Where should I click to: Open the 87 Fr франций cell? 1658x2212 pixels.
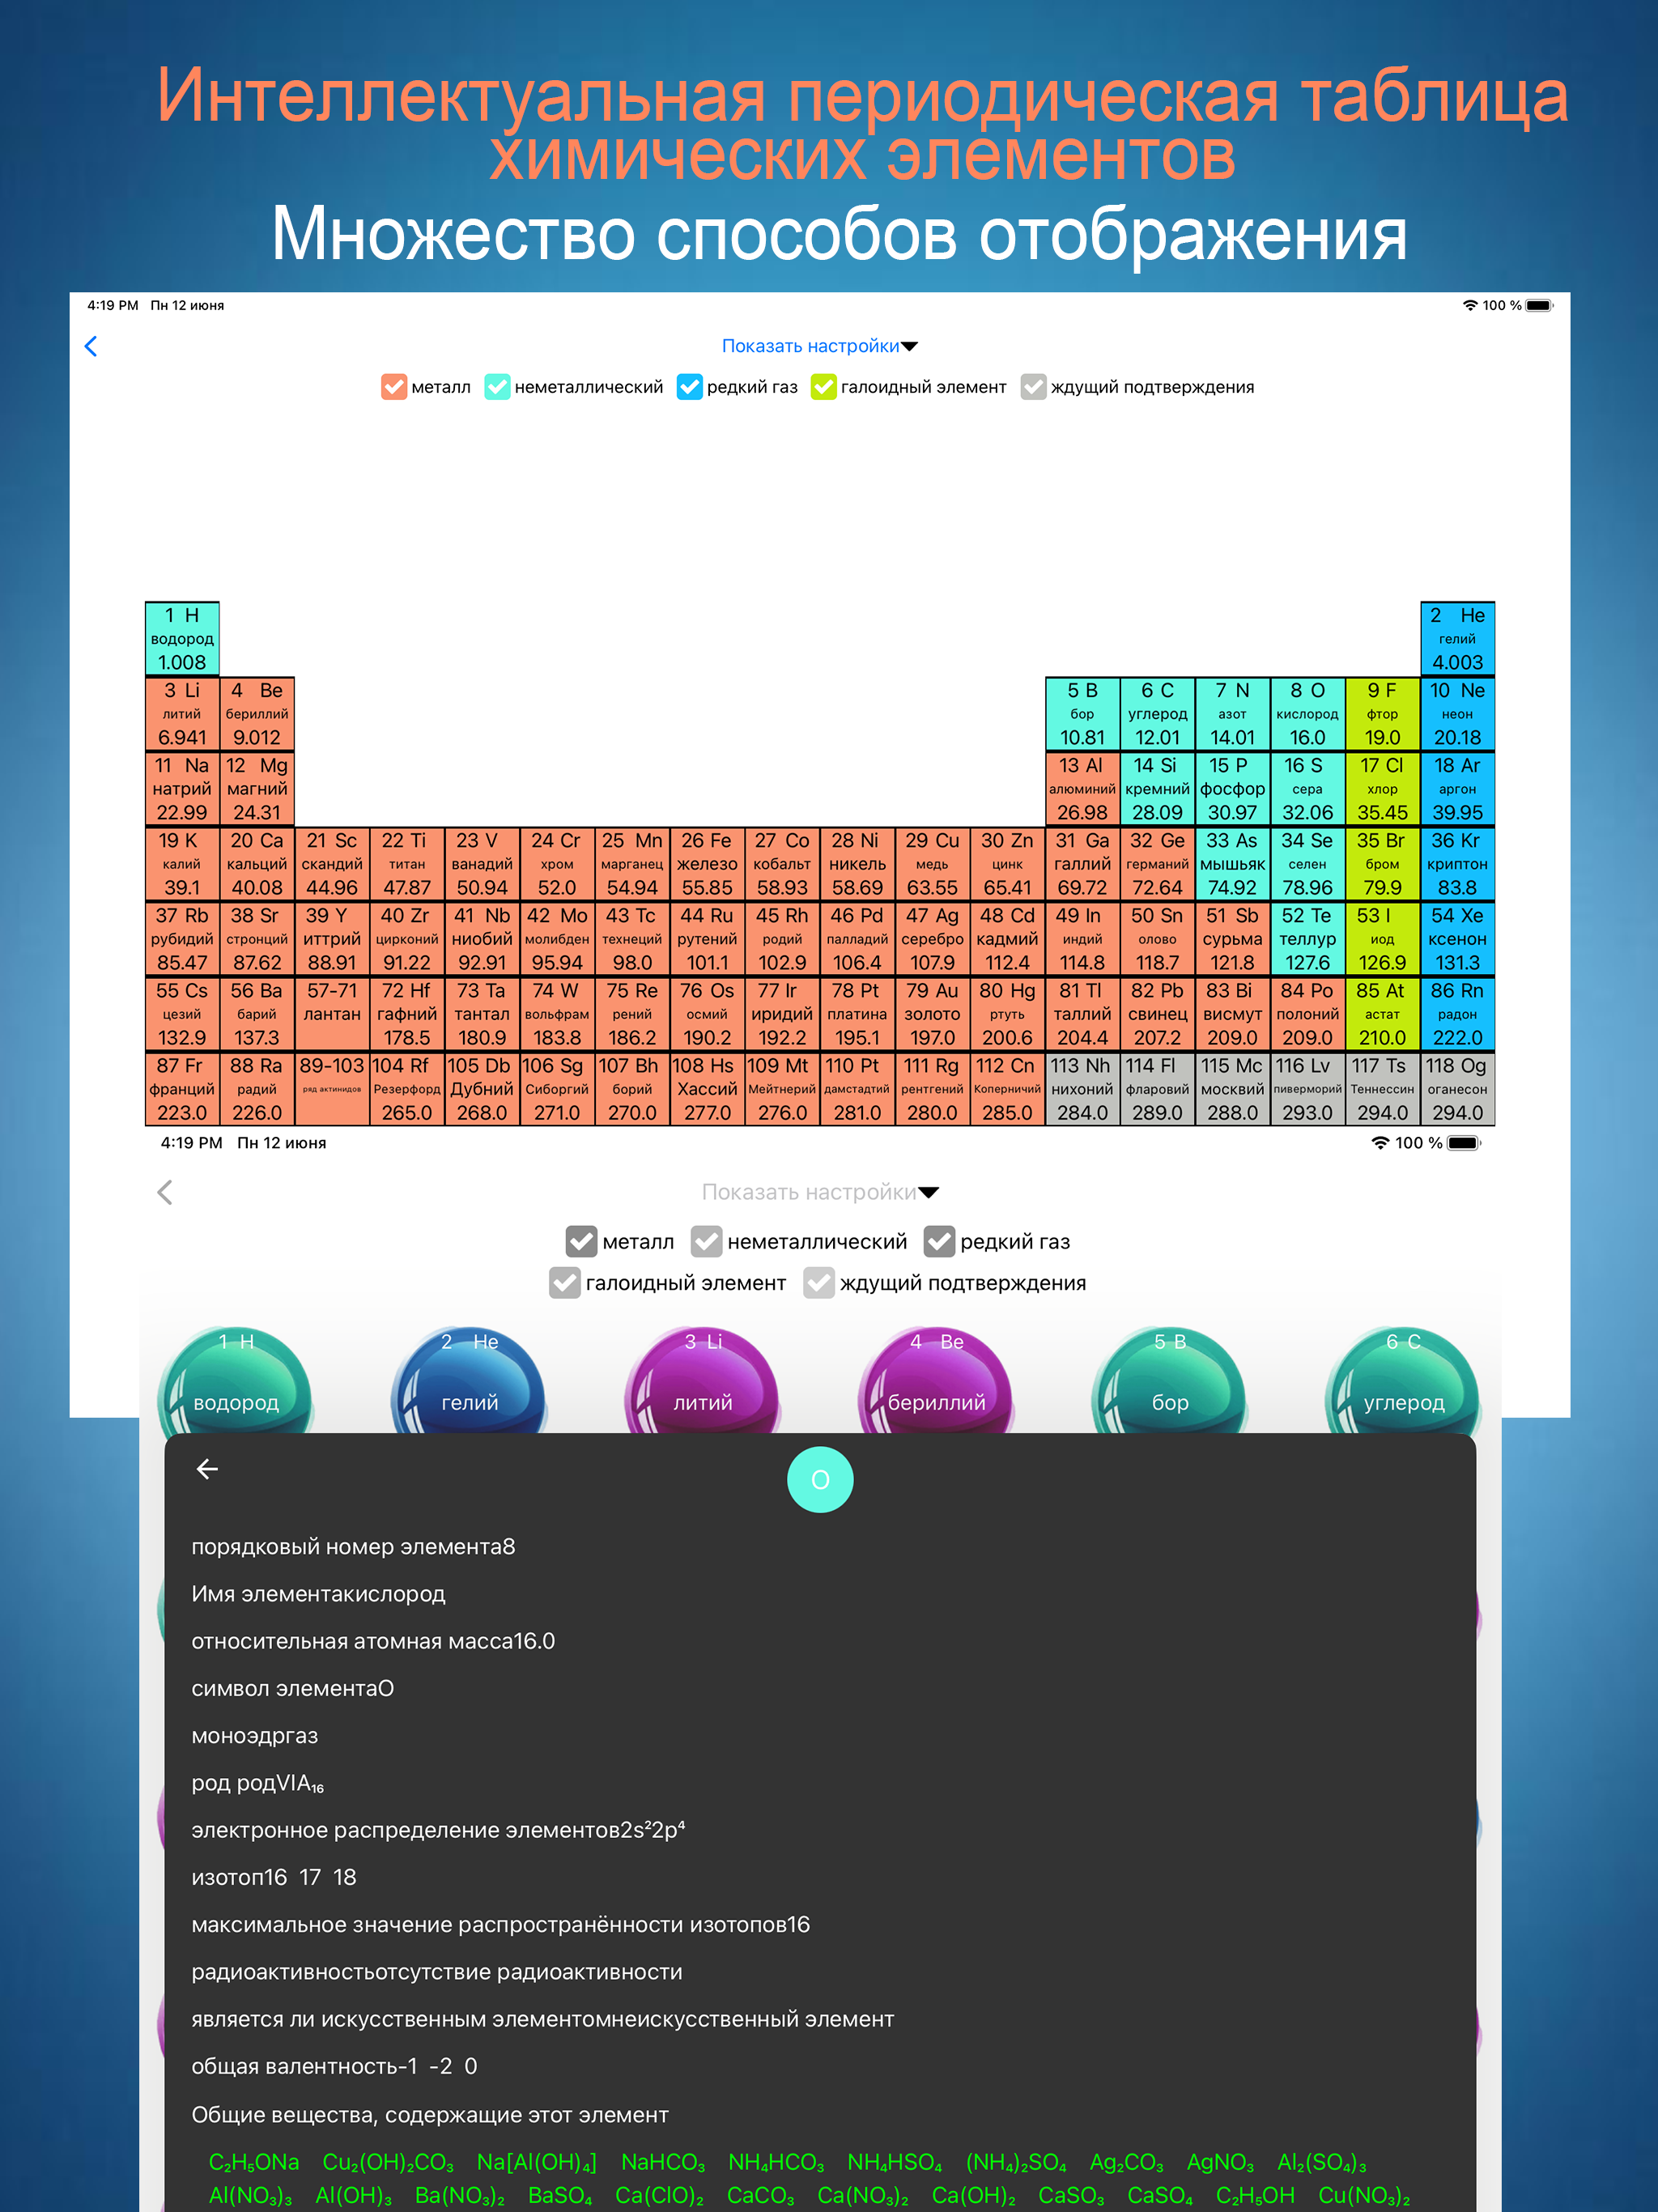[182, 1088]
